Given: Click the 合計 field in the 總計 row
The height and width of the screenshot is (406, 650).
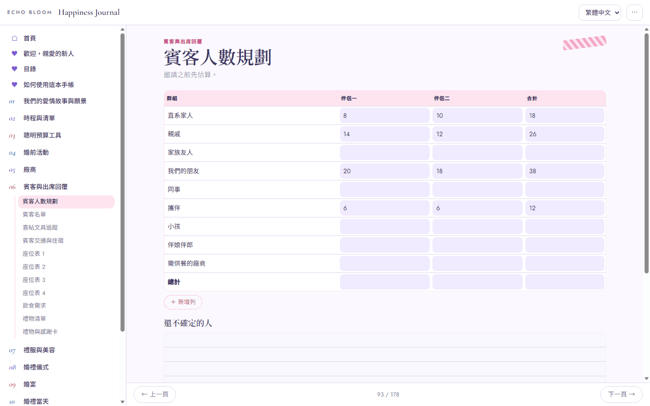Looking at the screenshot, I should [565, 282].
